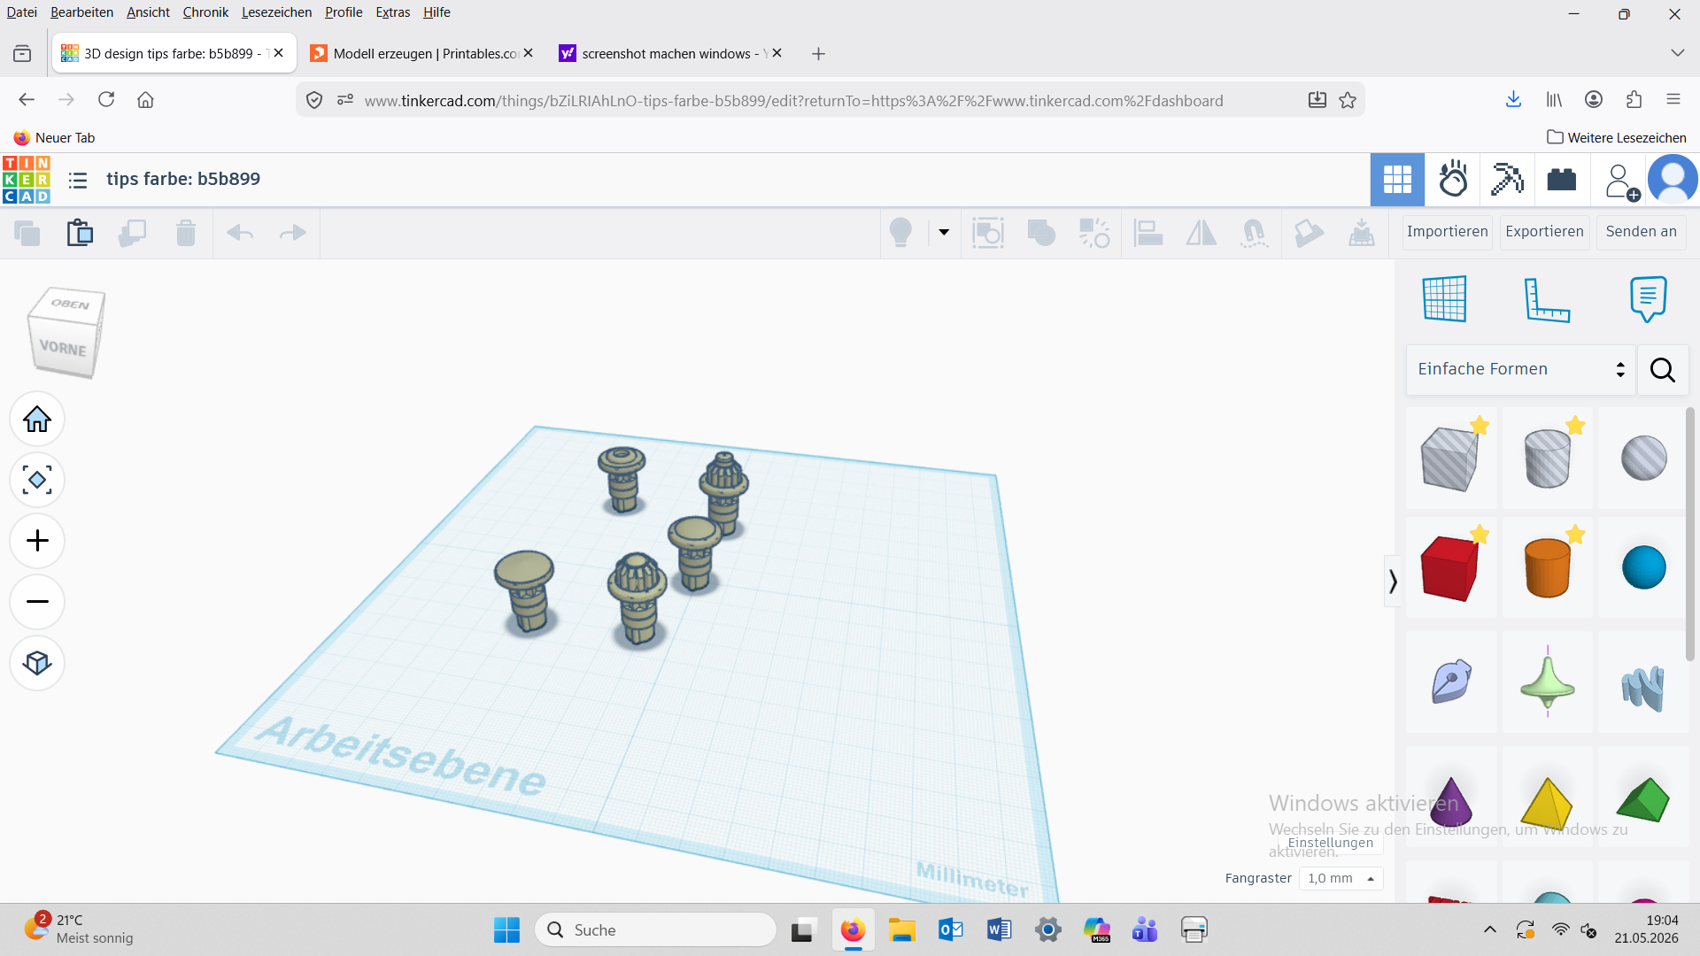Screen dimensions: 1700x956
Task: Click the delete trash icon
Action: pyautogui.click(x=186, y=233)
